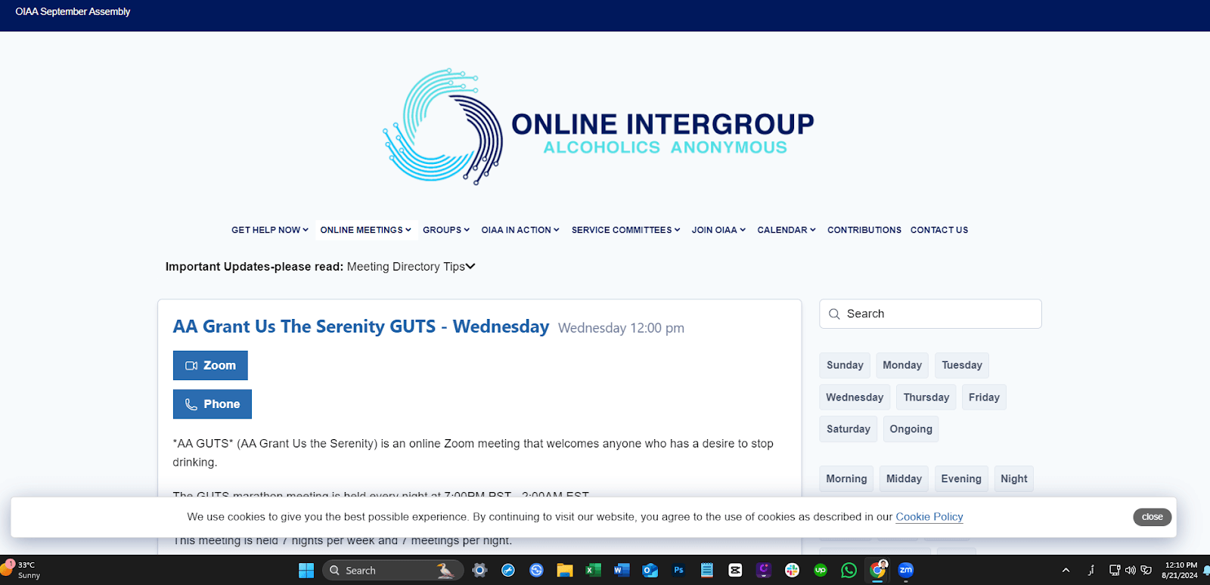Viewport: 1210px width, 585px height.
Task: Open Excel from taskbar
Action: [x=593, y=571]
